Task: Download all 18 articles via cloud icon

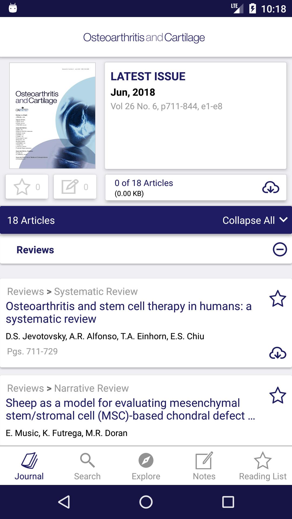Action: point(270,187)
